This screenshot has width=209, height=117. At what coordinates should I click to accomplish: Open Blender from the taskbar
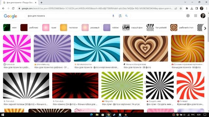tap(125, 115)
